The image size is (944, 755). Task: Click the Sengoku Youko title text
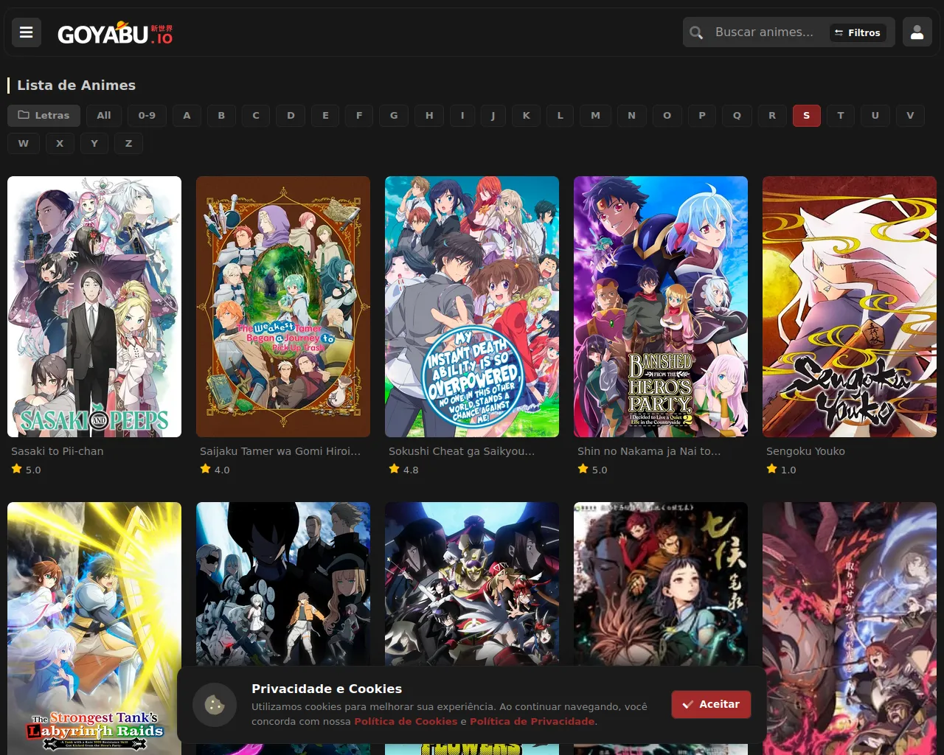tap(805, 451)
